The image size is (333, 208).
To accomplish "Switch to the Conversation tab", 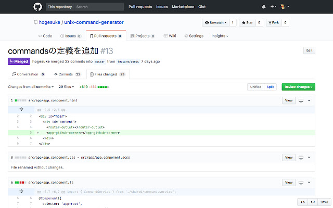I will pyautogui.click(x=28, y=74).
